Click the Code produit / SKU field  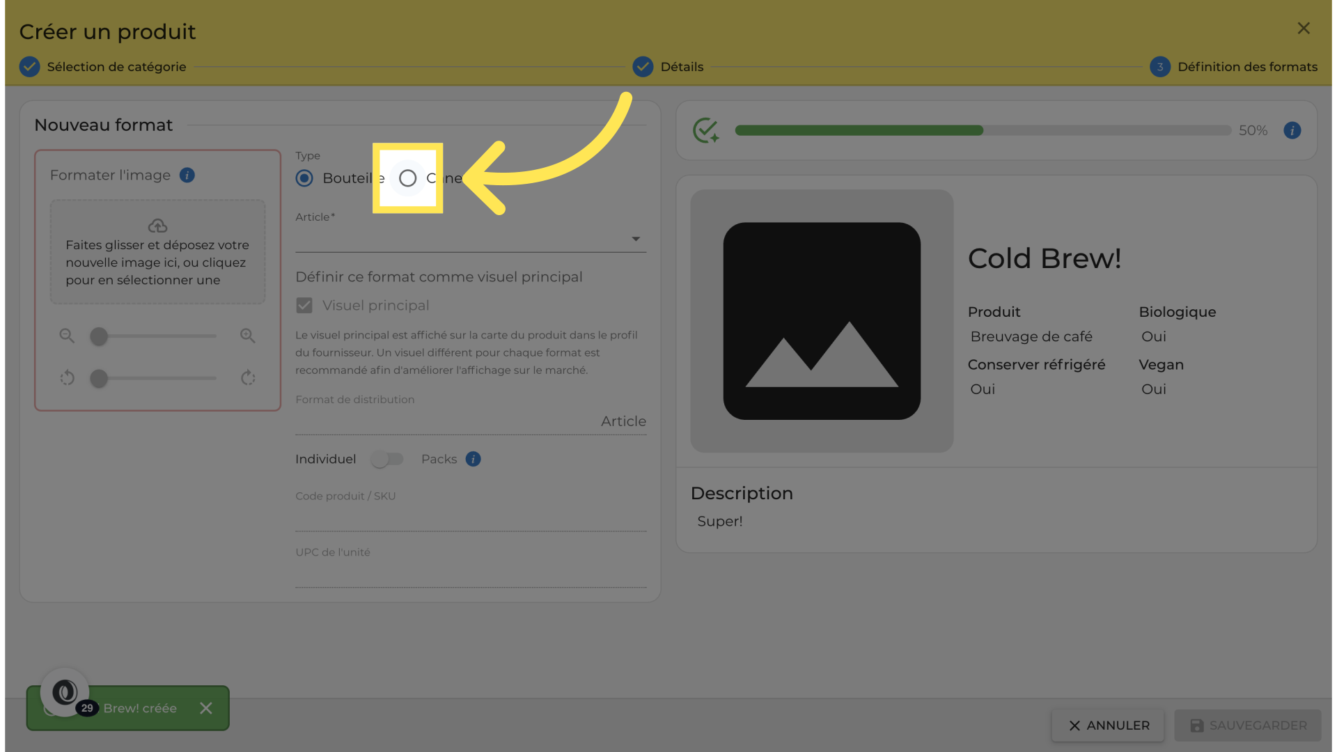471,517
